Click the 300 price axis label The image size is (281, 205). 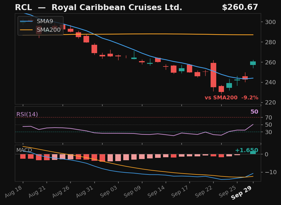pos(270,22)
